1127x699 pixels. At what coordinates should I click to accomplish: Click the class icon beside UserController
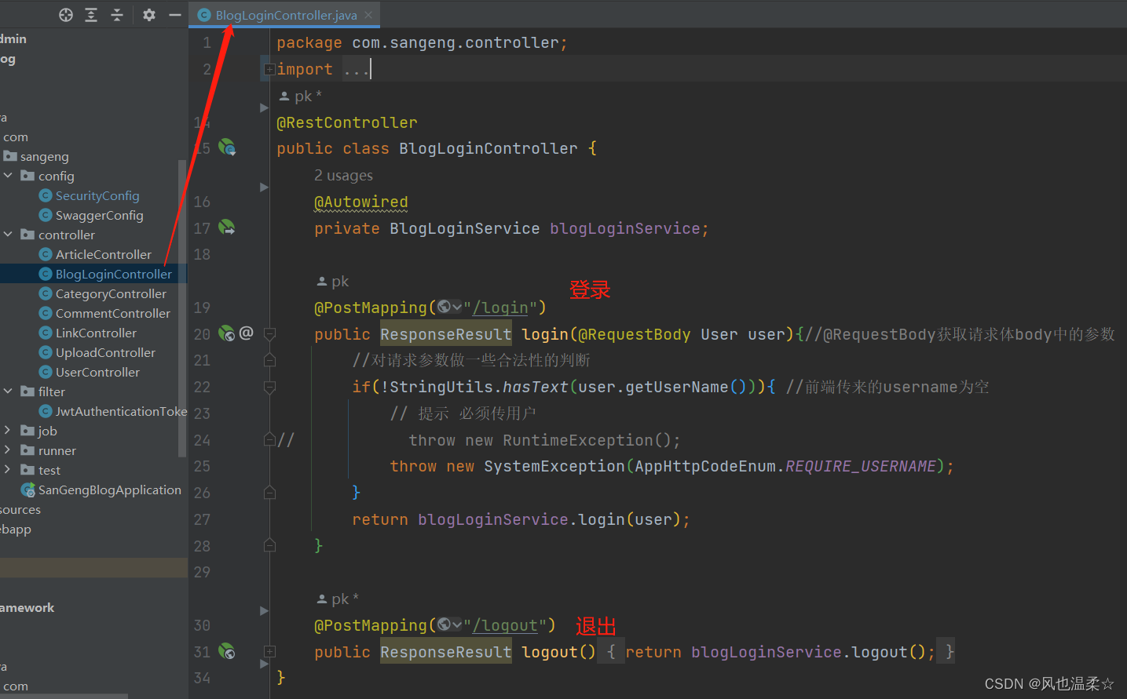click(46, 372)
